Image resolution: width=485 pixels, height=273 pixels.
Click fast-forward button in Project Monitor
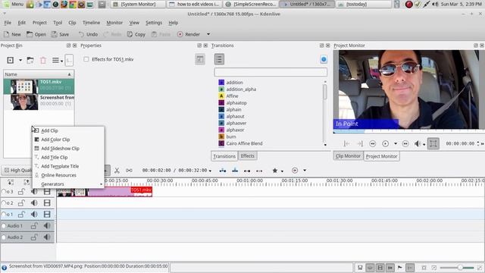[x=405, y=143]
